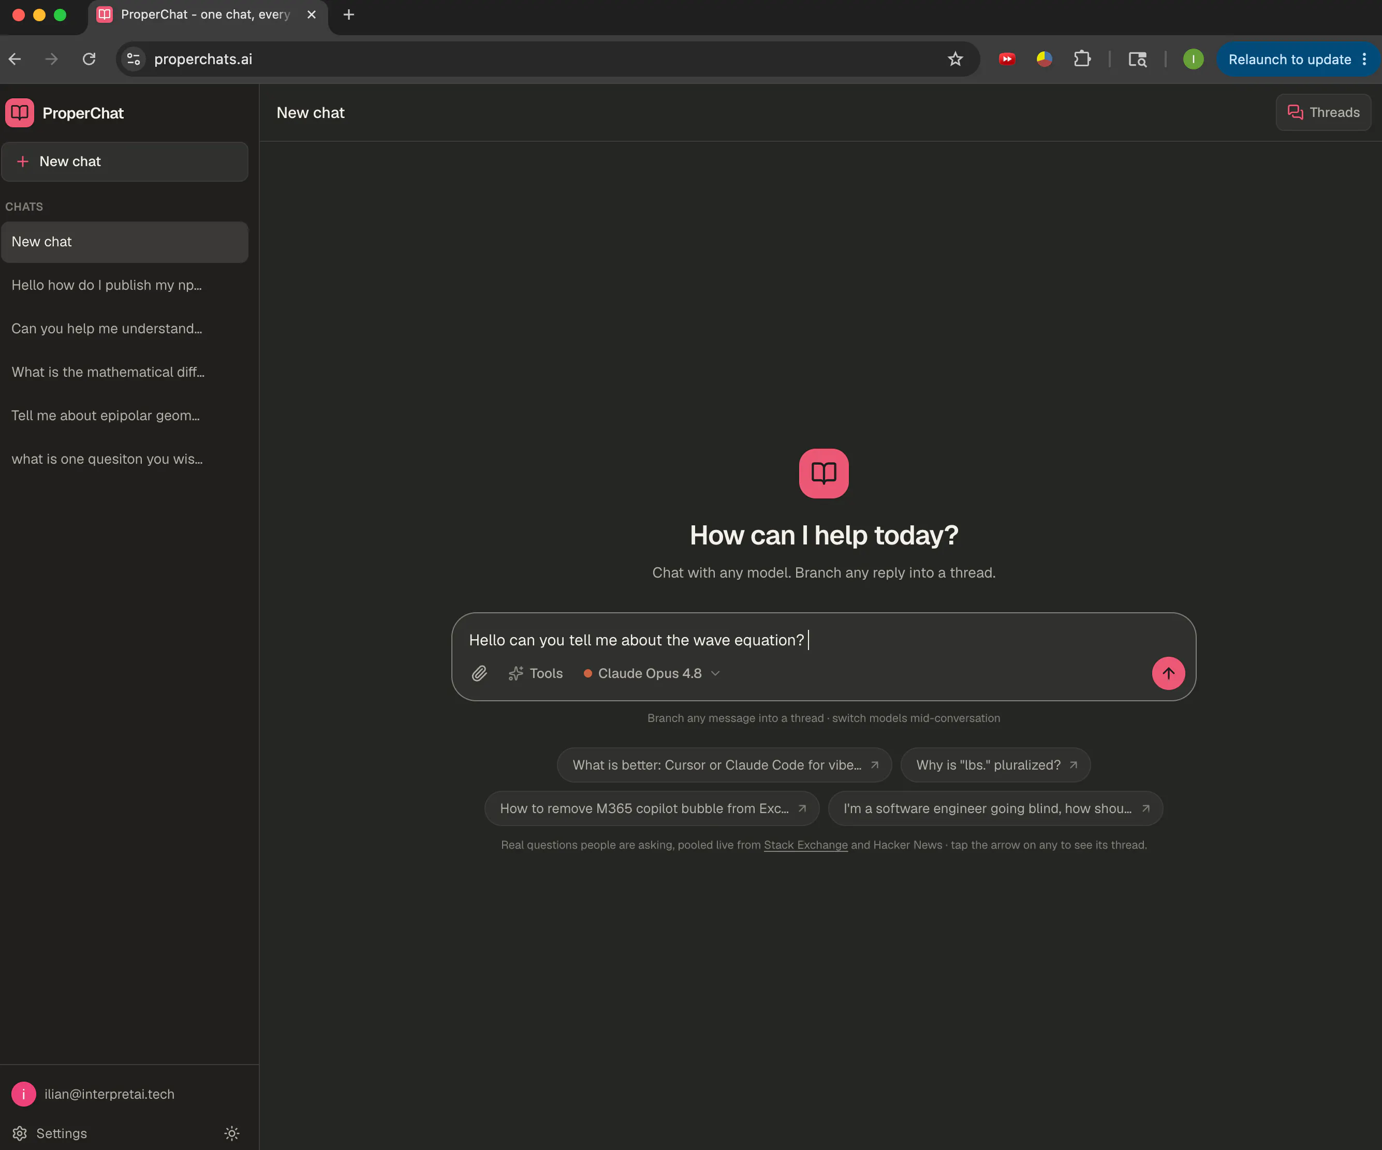
Task: Click the ProperChat logo icon in sidebar
Action: pos(20,113)
